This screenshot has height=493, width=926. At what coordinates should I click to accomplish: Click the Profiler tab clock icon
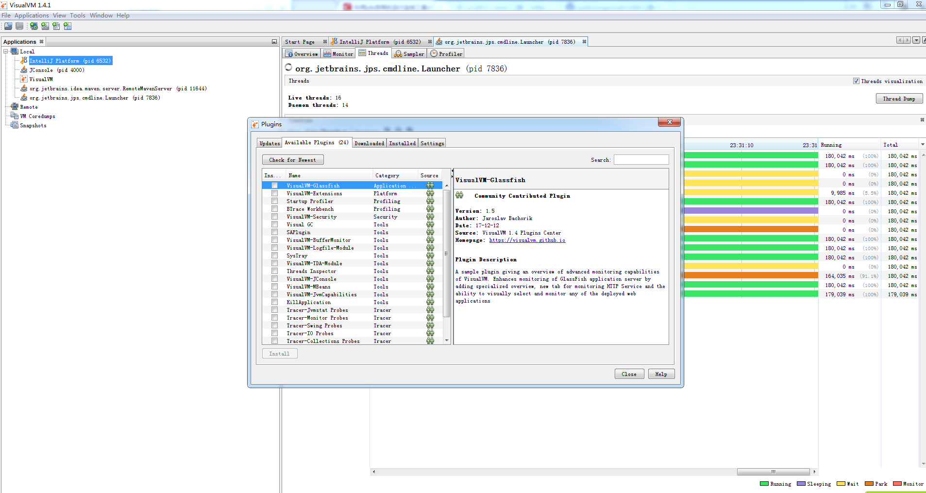tap(434, 54)
